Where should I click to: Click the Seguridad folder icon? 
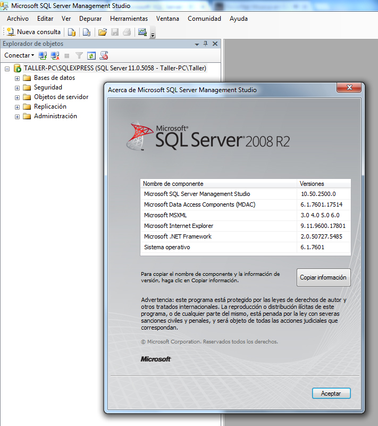[x=27, y=88]
